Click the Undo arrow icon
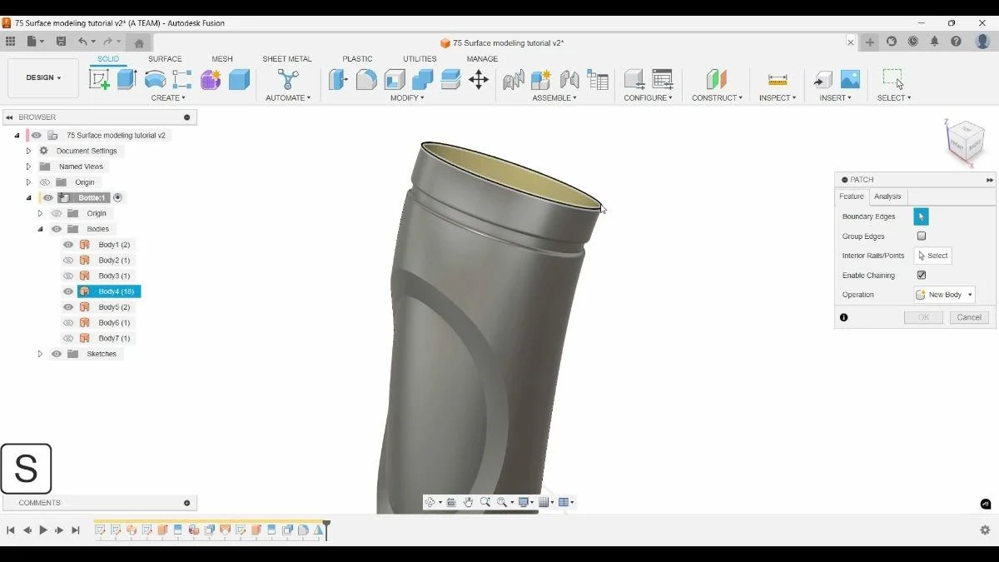The height and width of the screenshot is (562, 999). point(82,42)
